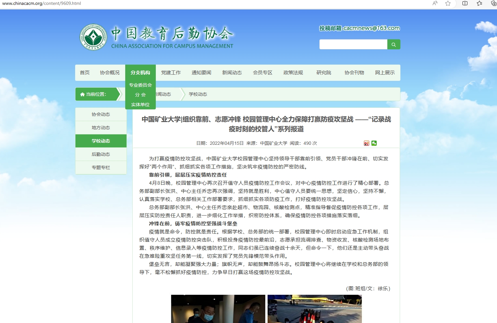Image resolution: width=497 pixels, height=323 pixels.
Task: Click 学校动态 breadcrumb link
Action: [198, 94]
